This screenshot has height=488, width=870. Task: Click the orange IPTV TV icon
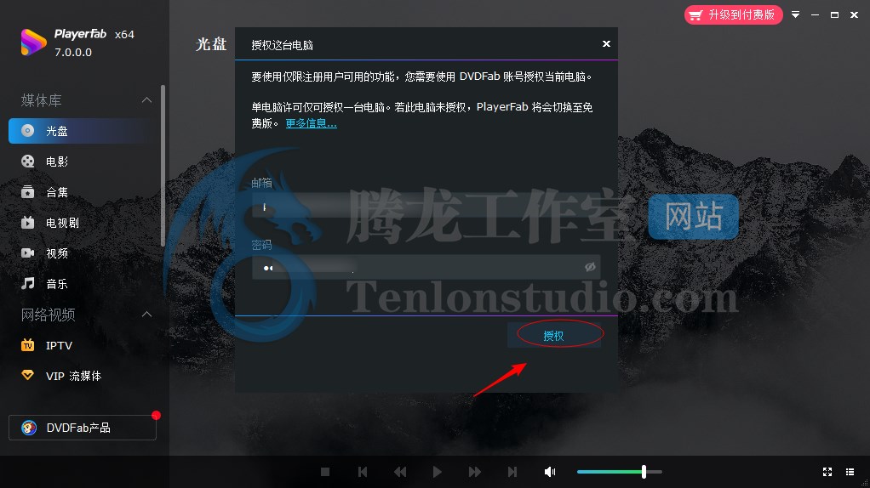coord(28,345)
